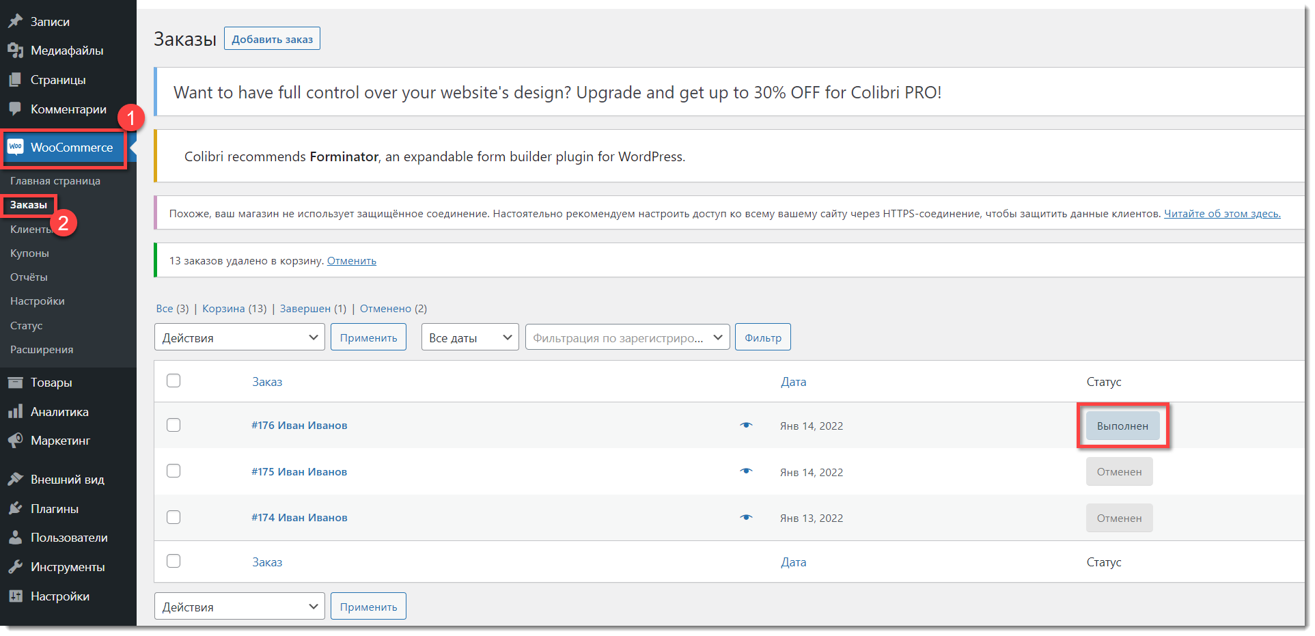Check the box for order #176
The height and width of the screenshot is (636, 1315).
point(174,425)
